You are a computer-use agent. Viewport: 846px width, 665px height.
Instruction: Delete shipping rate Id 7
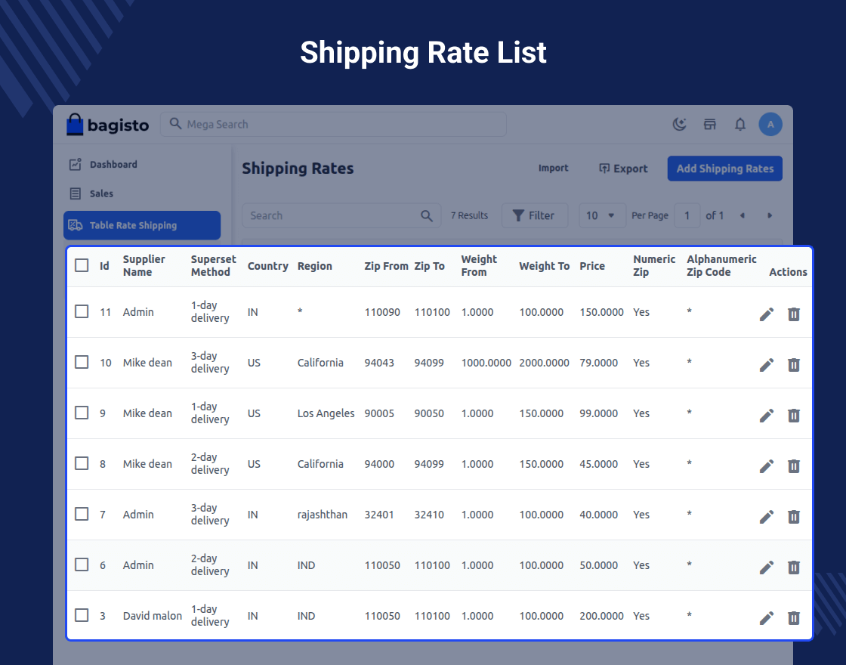pyautogui.click(x=794, y=517)
